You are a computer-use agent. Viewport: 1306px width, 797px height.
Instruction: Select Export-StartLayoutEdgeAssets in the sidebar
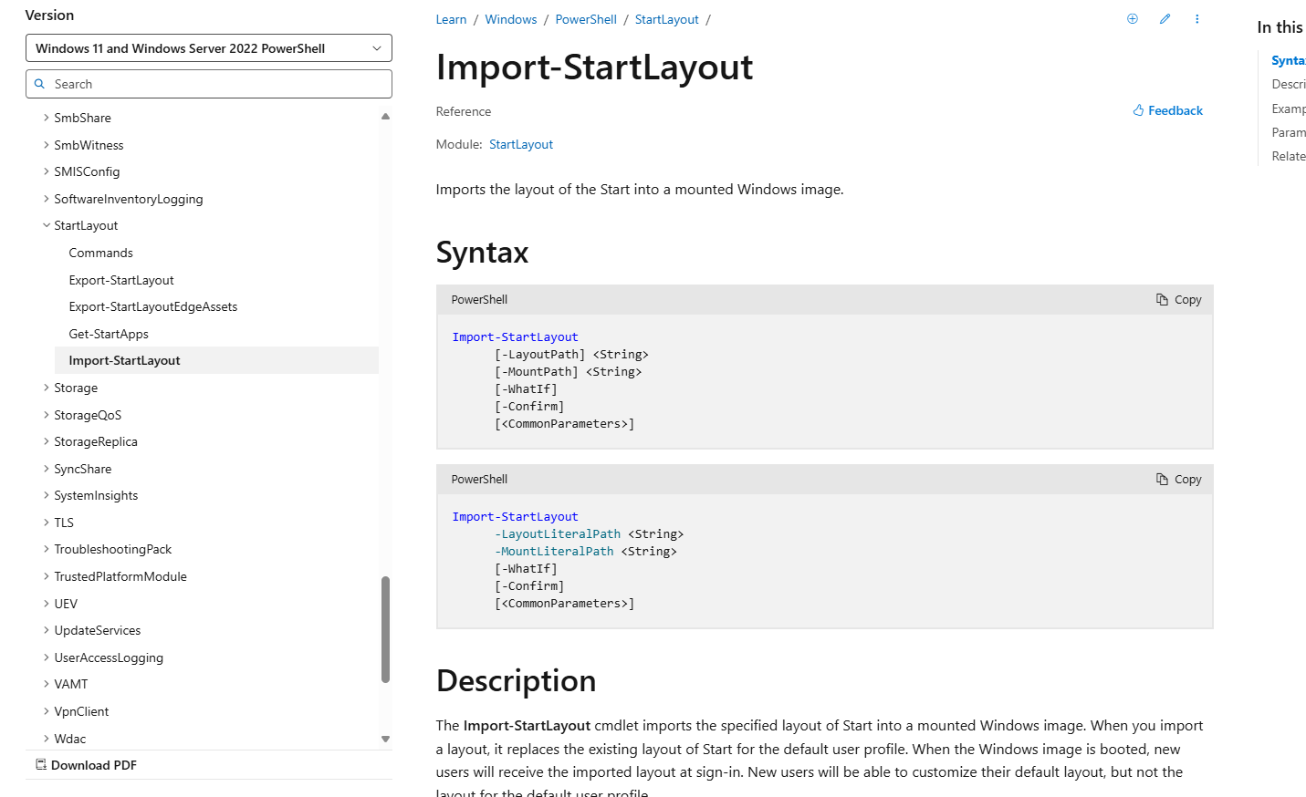pos(153,306)
